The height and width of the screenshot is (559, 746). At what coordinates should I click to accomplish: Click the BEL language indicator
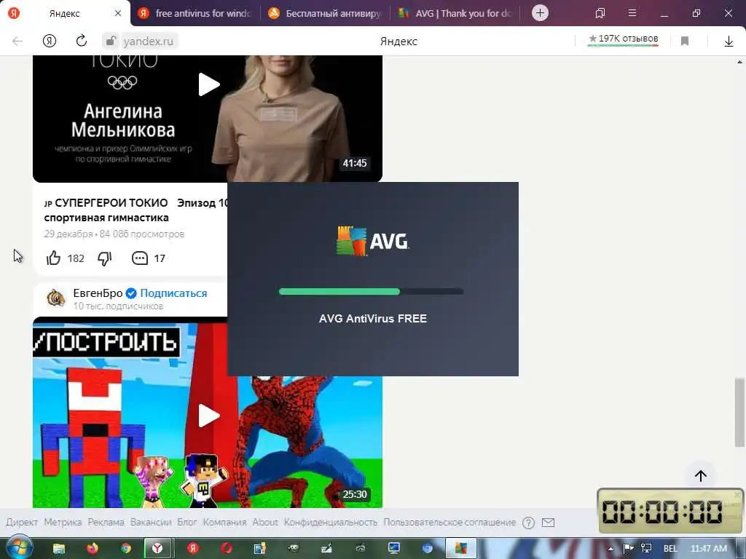(x=670, y=549)
